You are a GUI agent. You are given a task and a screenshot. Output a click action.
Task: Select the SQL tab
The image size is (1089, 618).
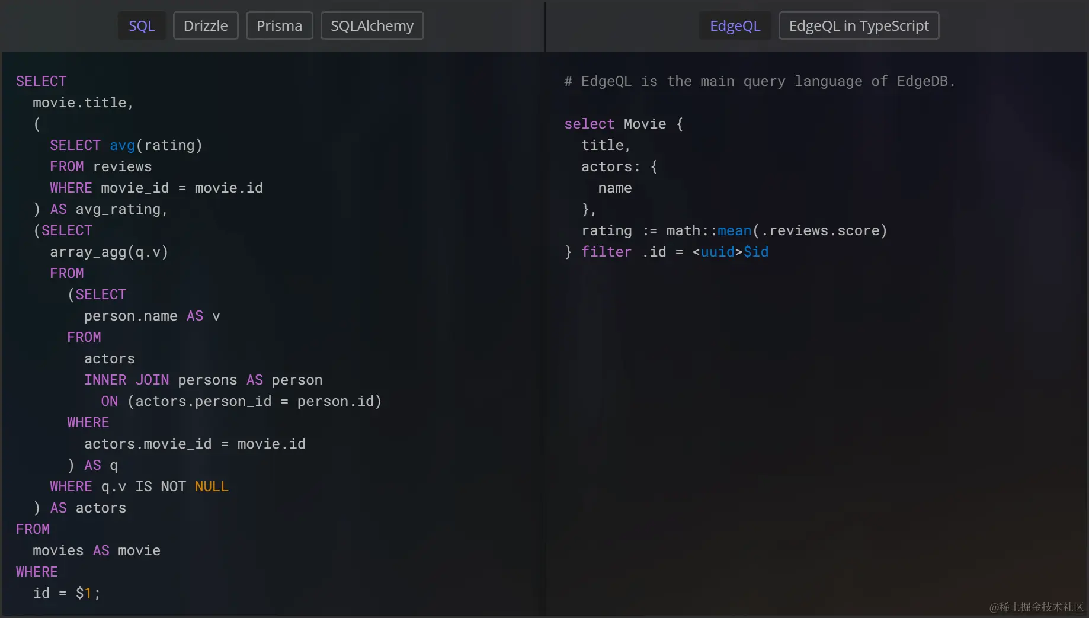click(x=142, y=26)
